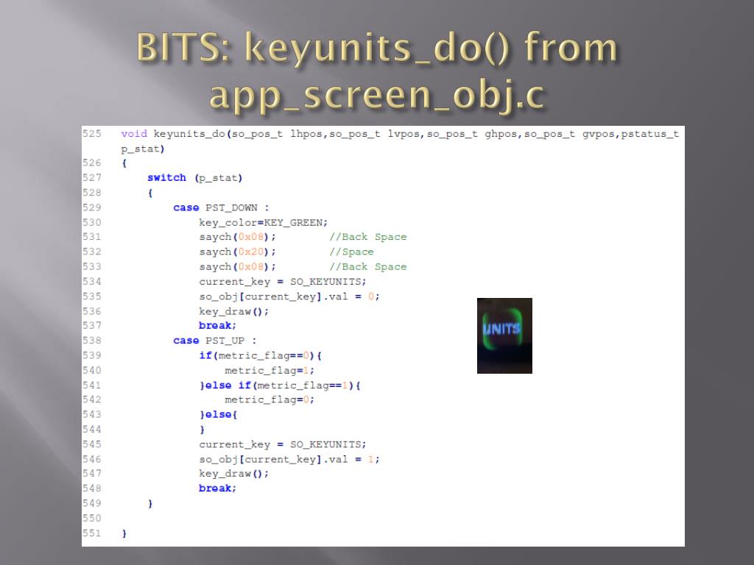Click the '//Space' comment
754x565 pixels.
point(351,252)
